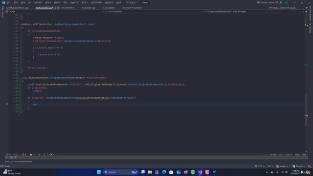Click the Visual Studio logo icon
The image size is (313, 176).
click(3, 2)
